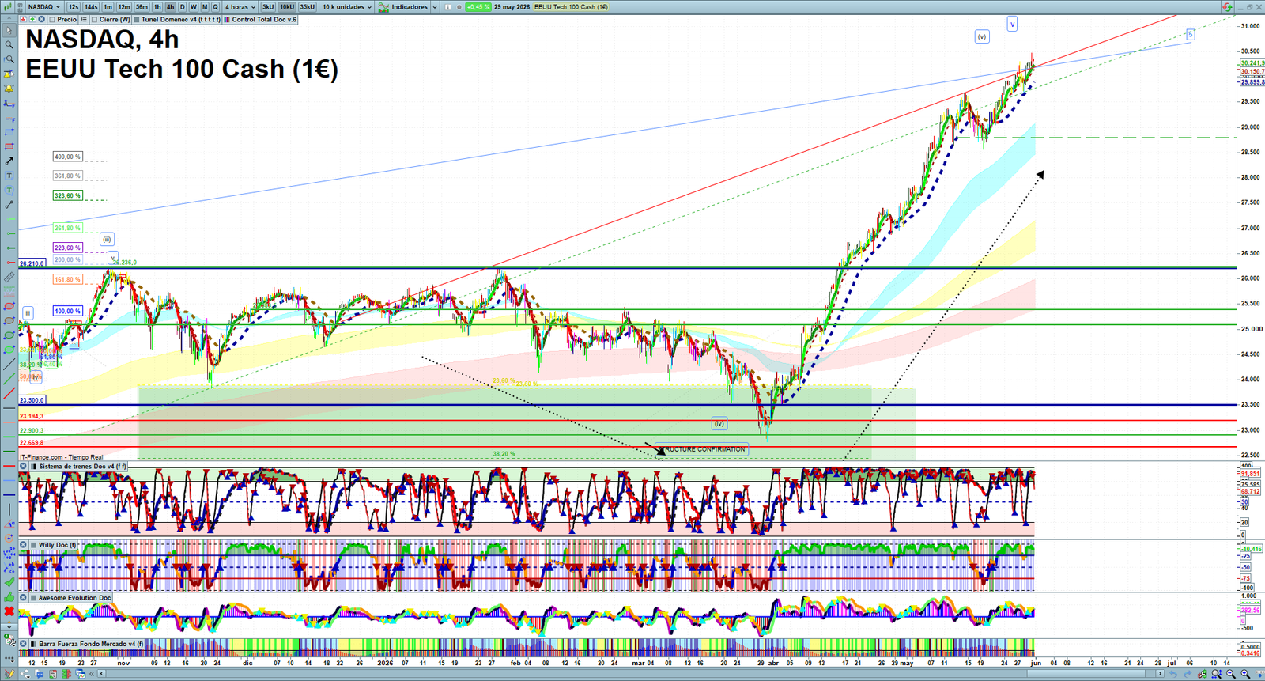Select the red rectangle drawing tool
Screen dimensions: 1265x681
pos(9,146)
